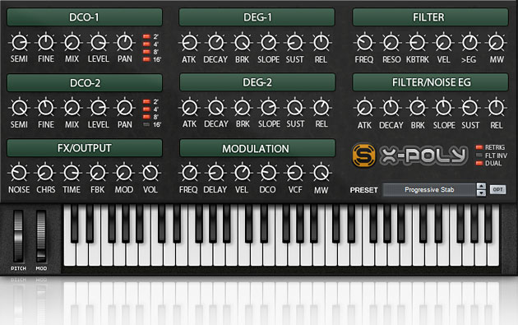Click the DEG-2 DECAY knob
The height and width of the screenshot is (325, 518).
215,108
